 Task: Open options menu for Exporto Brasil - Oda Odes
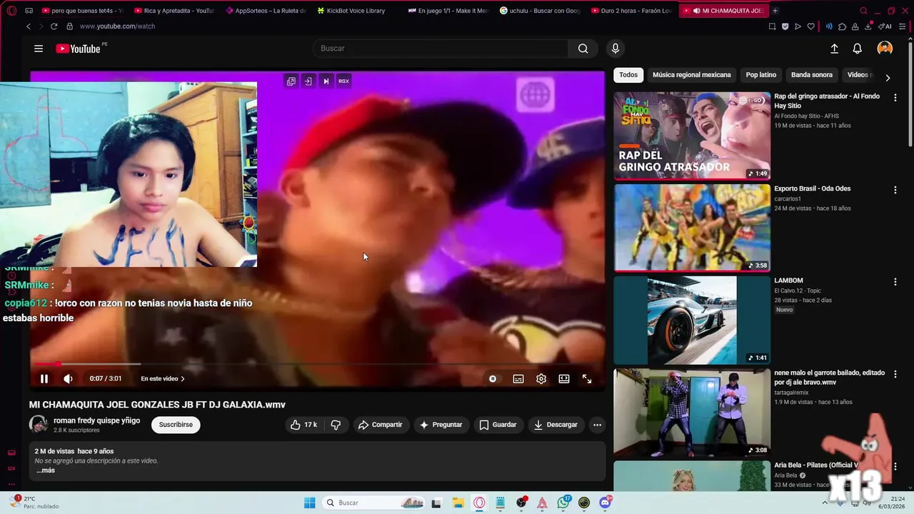coord(895,190)
